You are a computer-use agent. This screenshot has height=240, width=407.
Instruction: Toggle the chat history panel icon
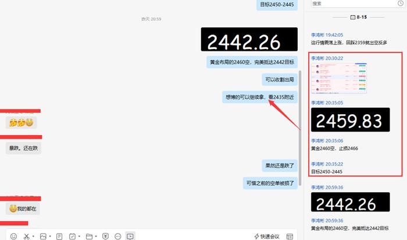tap(130, 236)
